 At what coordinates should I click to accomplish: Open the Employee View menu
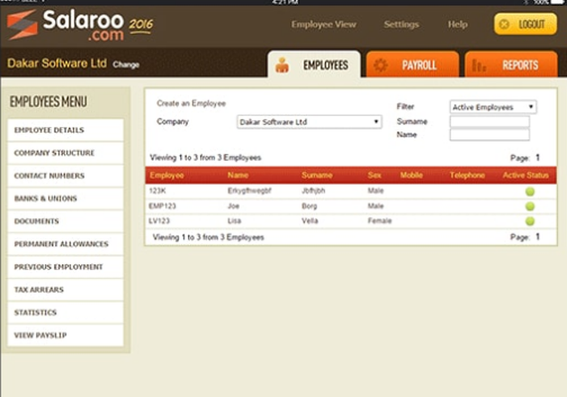click(324, 25)
